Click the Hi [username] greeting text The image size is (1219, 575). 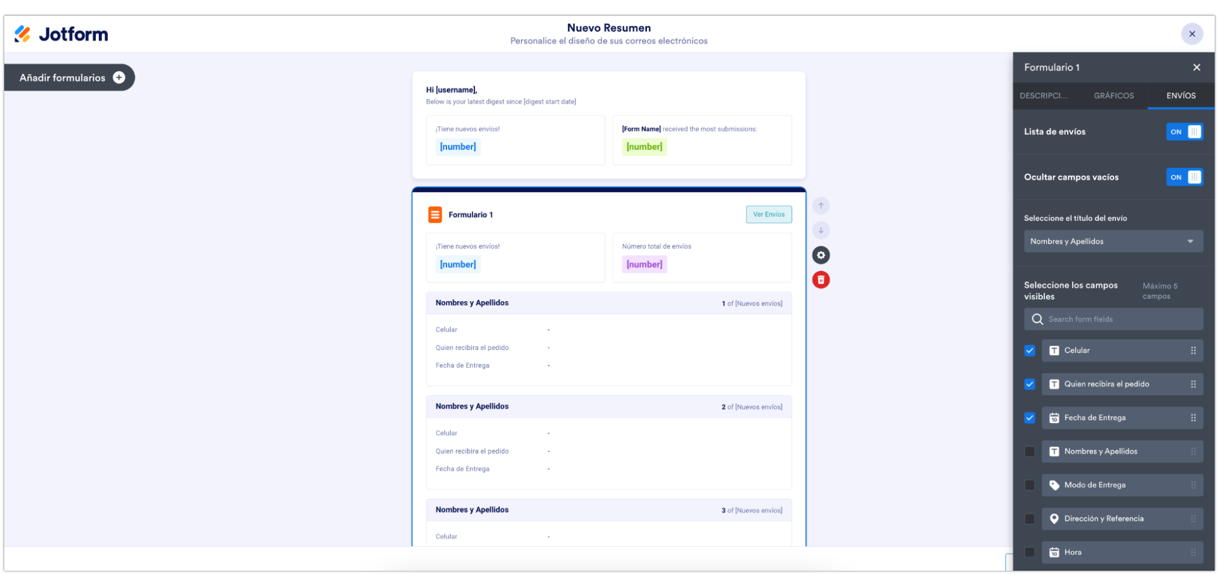[451, 90]
